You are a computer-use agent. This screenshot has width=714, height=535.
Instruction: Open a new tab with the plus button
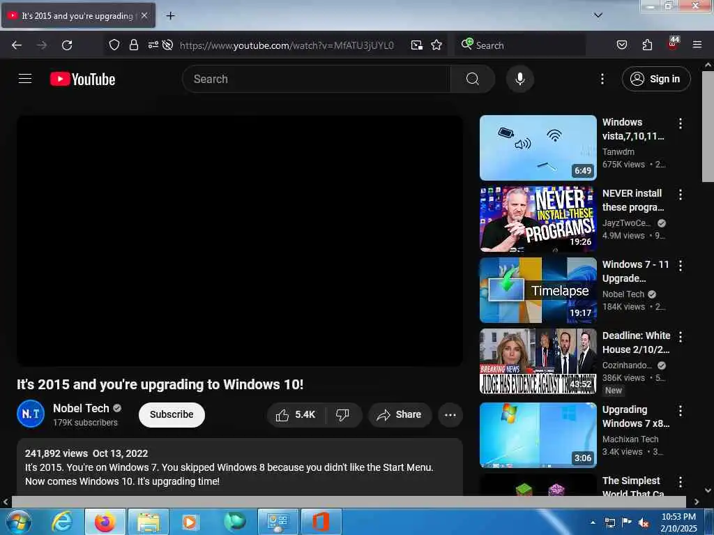pos(170,16)
